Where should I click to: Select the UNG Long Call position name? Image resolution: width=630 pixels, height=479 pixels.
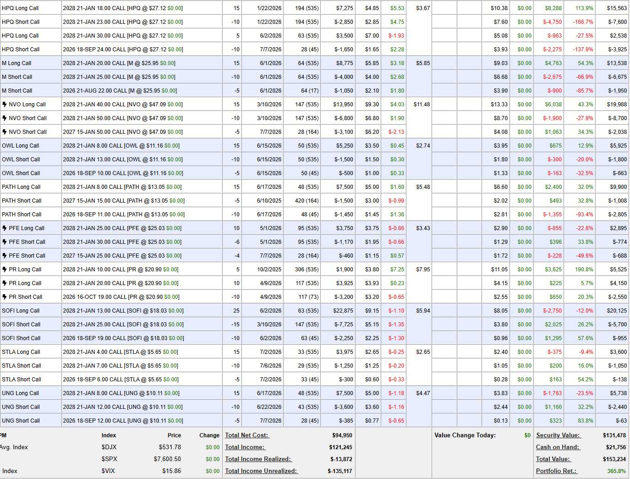(x=20, y=393)
